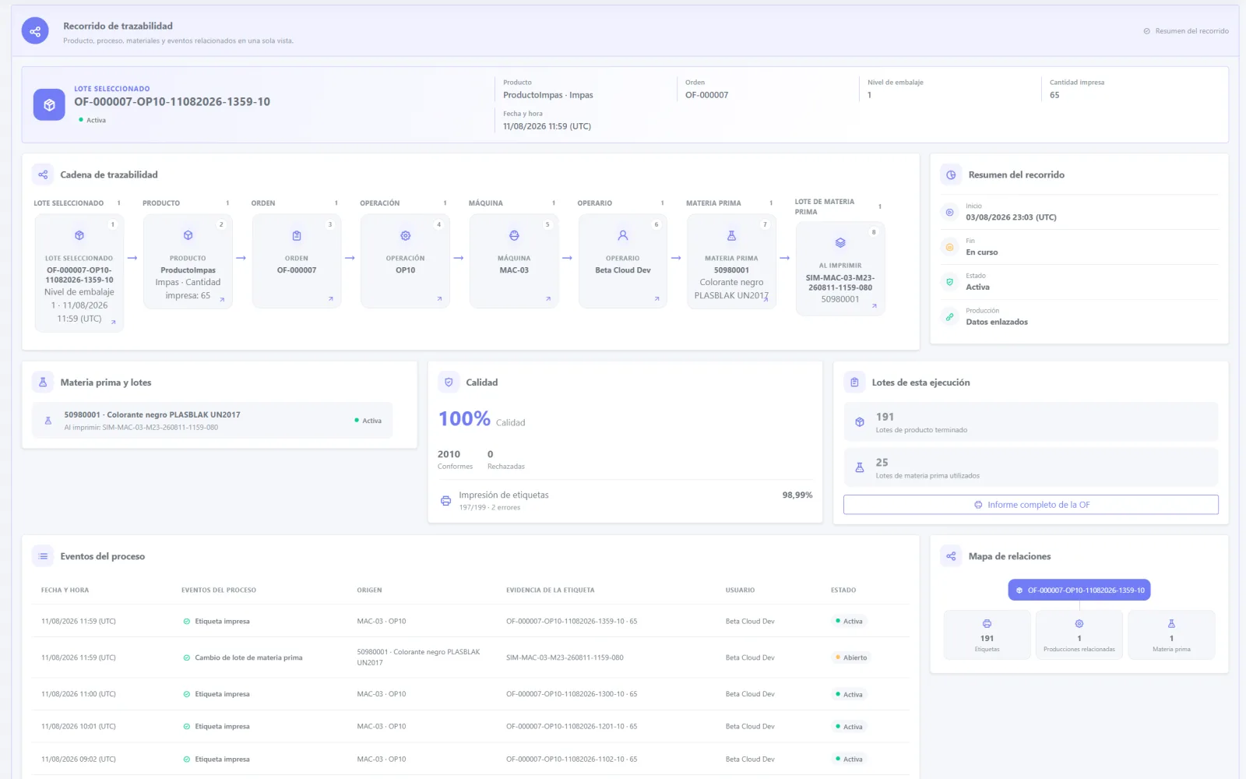
Task: Click the layers icon in the Al imprimir card
Action: click(x=840, y=243)
